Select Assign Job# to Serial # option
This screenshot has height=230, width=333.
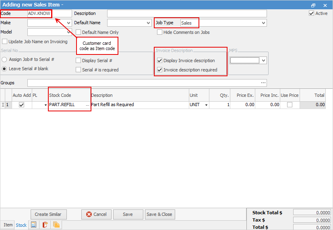tap(4, 60)
